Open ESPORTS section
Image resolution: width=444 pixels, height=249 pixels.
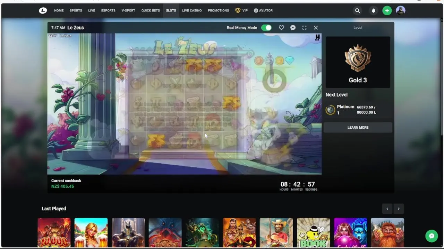108,11
